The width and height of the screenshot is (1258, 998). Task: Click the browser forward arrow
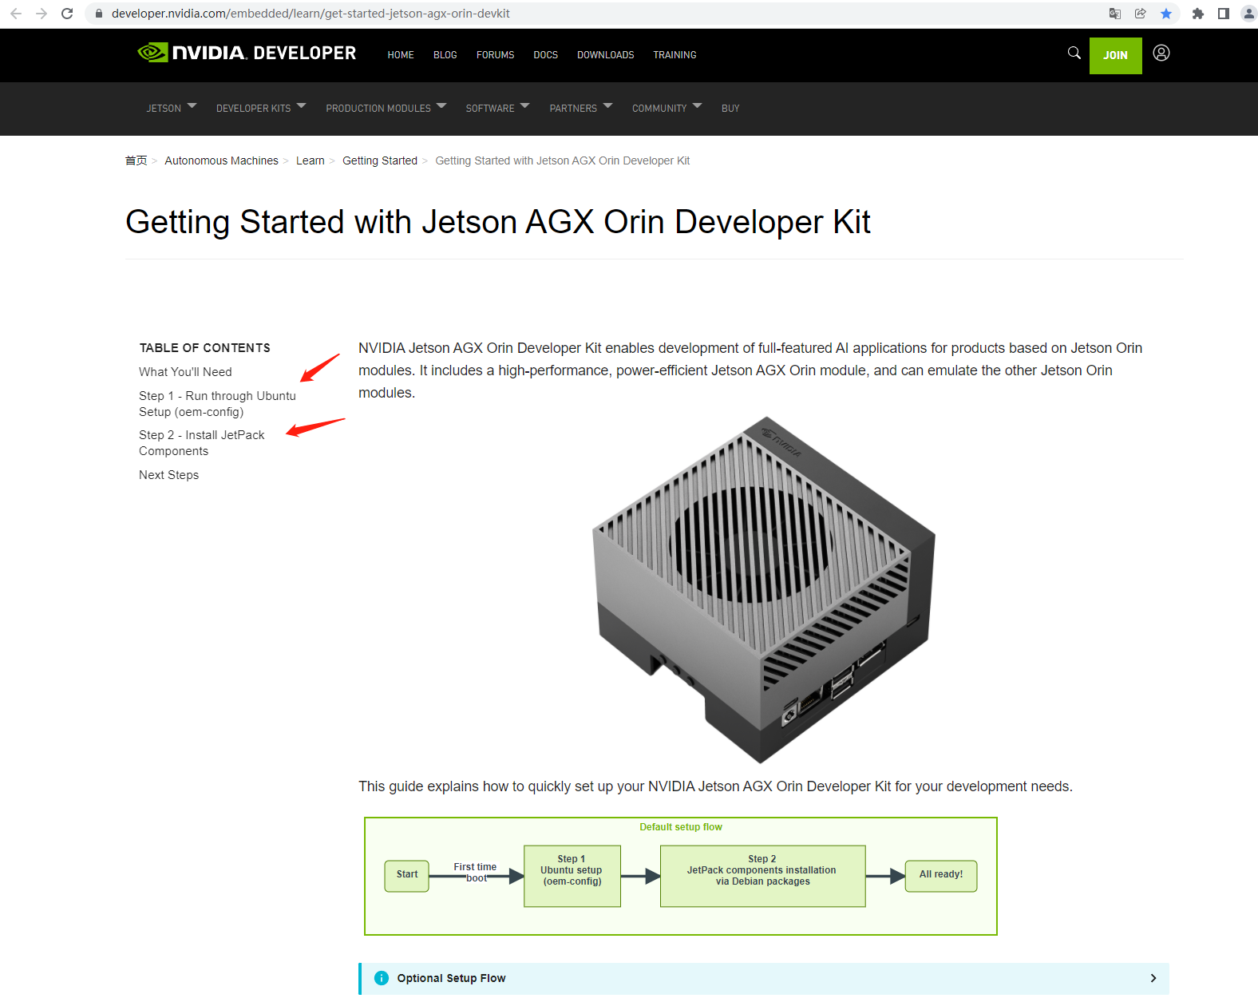pyautogui.click(x=42, y=14)
